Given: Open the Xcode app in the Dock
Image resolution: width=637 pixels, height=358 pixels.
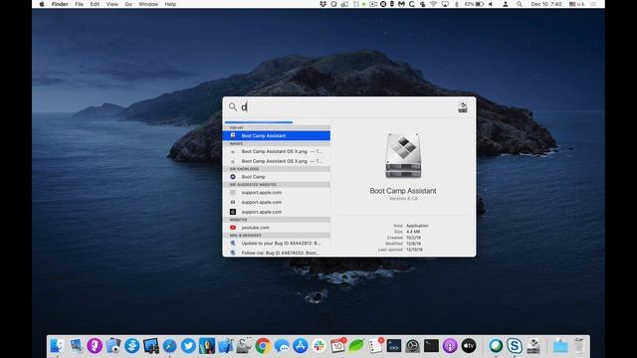Looking at the screenshot, I should pos(226,346).
